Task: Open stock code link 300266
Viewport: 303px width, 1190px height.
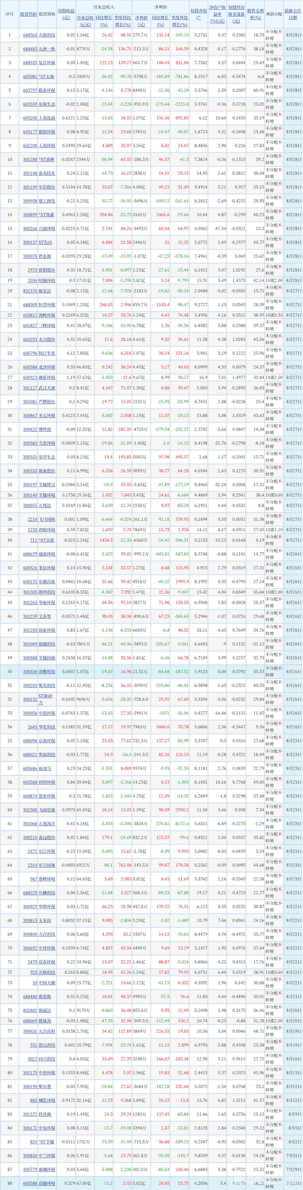Action: [30, 229]
